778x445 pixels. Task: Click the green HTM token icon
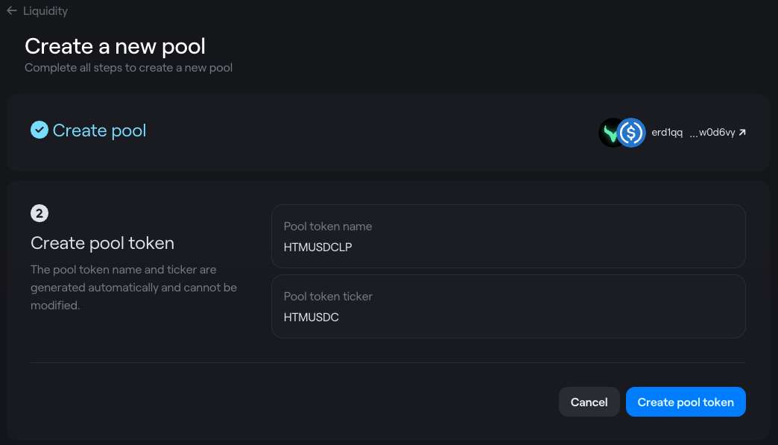pos(610,133)
